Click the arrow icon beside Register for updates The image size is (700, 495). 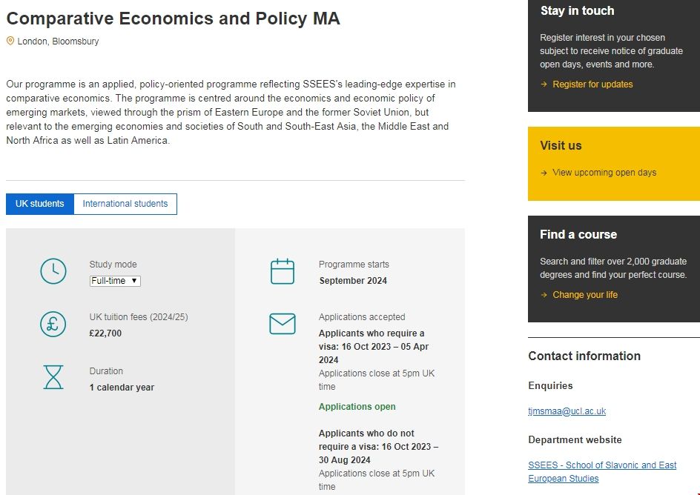click(x=544, y=84)
